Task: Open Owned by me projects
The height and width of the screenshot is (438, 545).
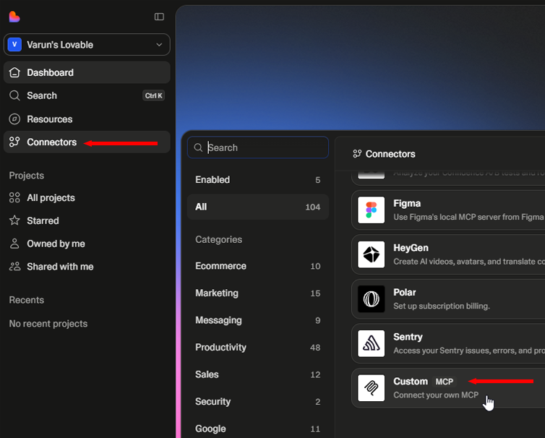Action: pyautogui.click(x=87, y=244)
